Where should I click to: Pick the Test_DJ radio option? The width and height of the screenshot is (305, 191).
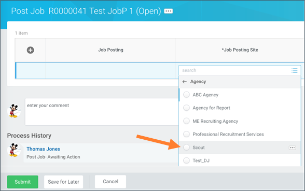point(186,160)
